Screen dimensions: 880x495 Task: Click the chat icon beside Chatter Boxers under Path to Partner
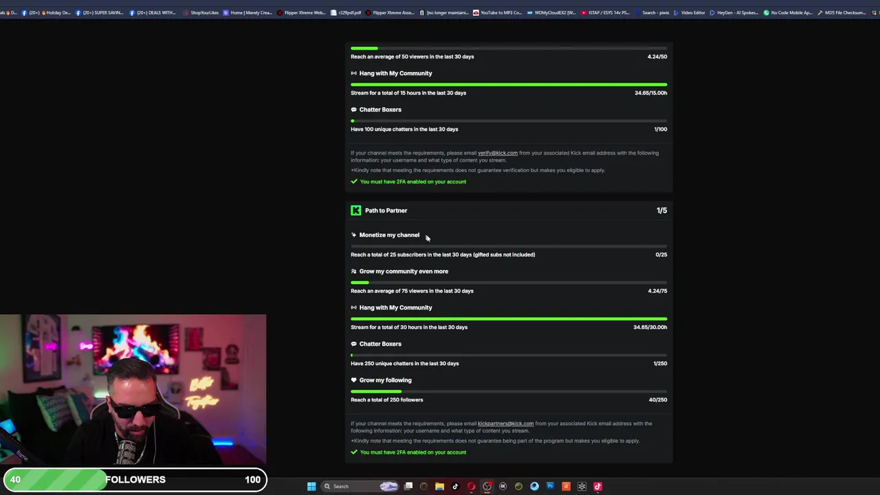pyautogui.click(x=353, y=344)
